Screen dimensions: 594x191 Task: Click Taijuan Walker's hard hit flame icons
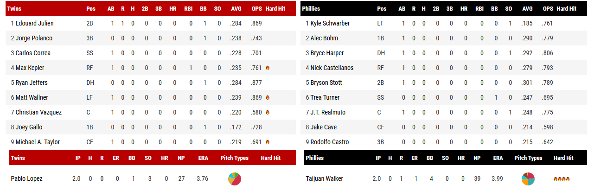click(562, 178)
